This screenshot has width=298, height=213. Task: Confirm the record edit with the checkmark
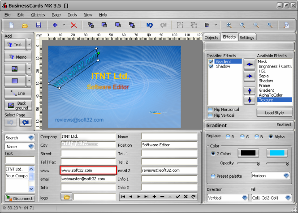pyautogui.click(x=178, y=197)
